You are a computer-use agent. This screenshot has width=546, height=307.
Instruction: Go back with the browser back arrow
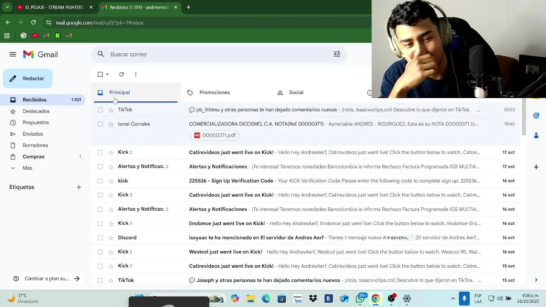click(8, 23)
